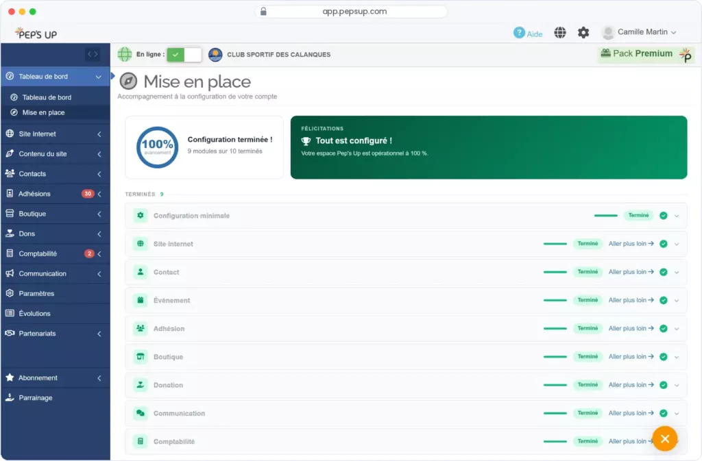702x461 pixels.
Task: Toggle the check mark of Événement row
Action: pyautogui.click(x=664, y=300)
